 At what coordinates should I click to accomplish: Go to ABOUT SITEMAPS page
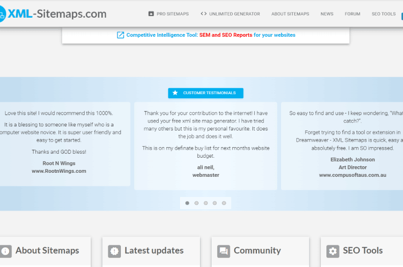coord(290,14)
